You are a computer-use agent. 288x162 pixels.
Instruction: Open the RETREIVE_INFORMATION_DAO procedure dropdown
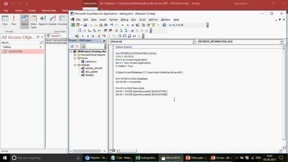click(x=281, y=42)
